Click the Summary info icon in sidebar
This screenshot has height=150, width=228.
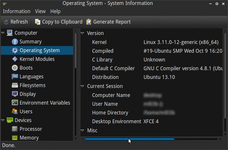(15, 42)
